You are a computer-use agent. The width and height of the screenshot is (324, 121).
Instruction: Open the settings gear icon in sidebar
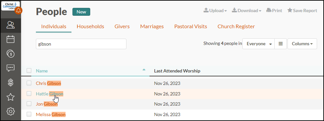coord(11,111)
